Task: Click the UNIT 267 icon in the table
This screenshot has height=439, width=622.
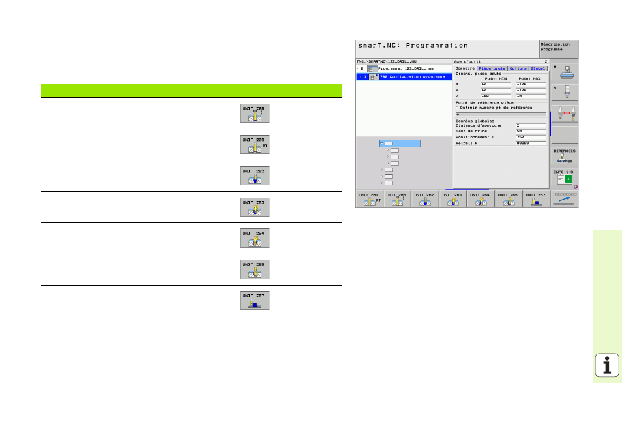Action: [255, 301]
